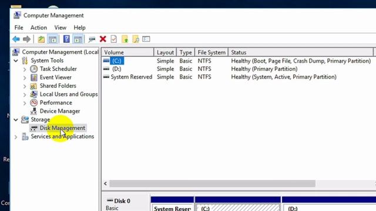Click the Task Scheduler clock icon
The image size is (376, 211).
34,69
